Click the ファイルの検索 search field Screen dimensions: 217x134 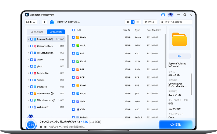click(177, 22)
